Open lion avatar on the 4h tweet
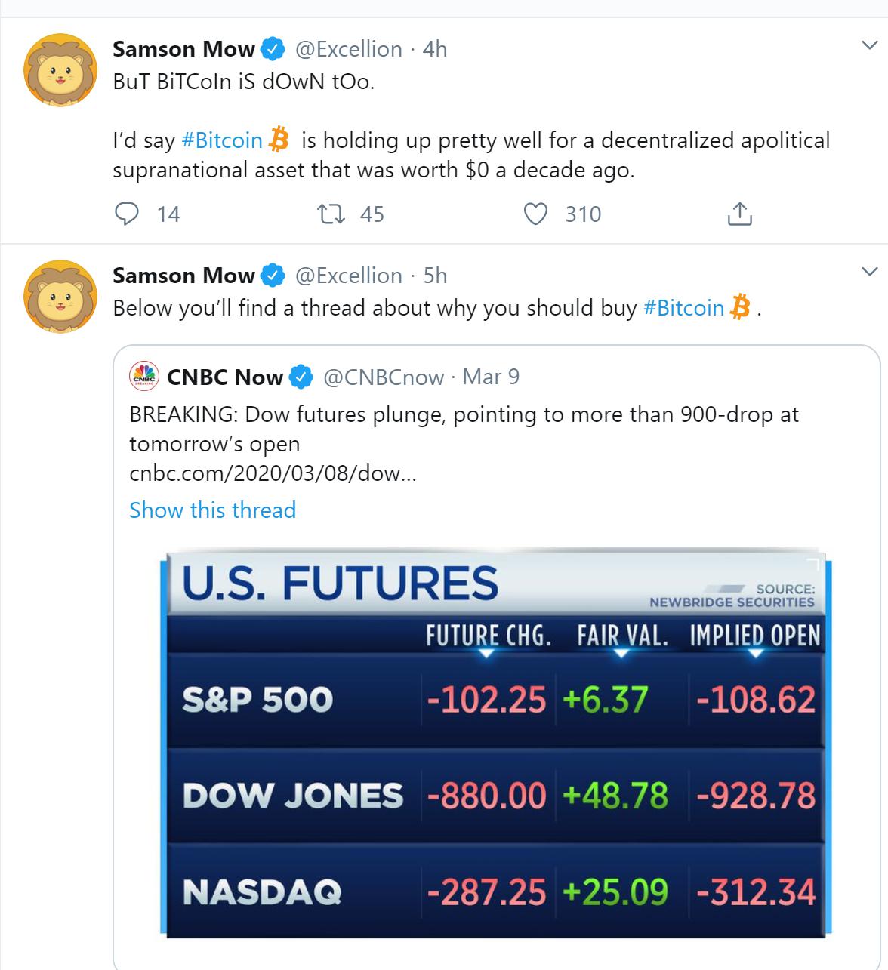 coord(62,70)
